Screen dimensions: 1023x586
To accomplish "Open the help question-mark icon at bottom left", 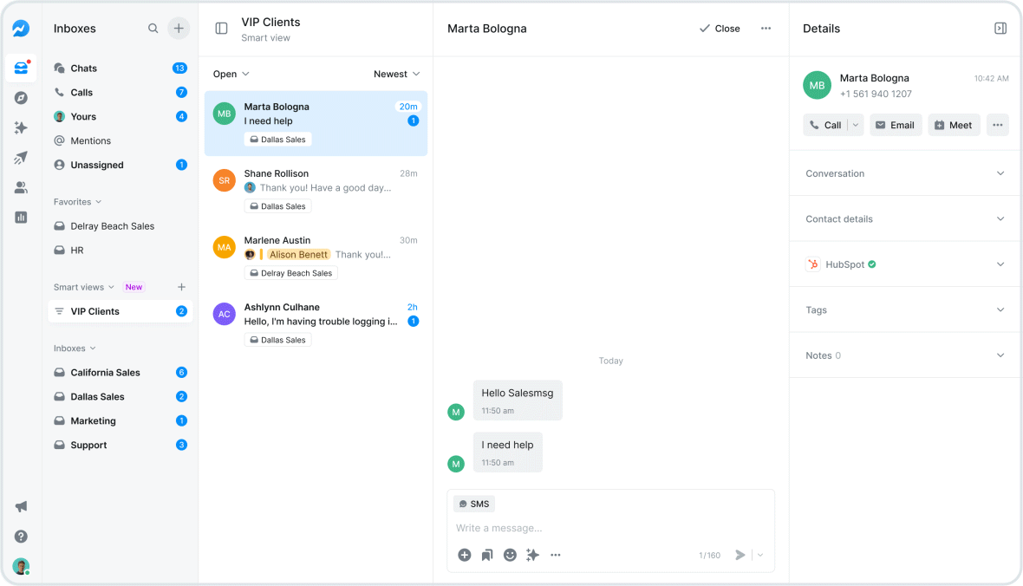I will (x=21, y=536).
